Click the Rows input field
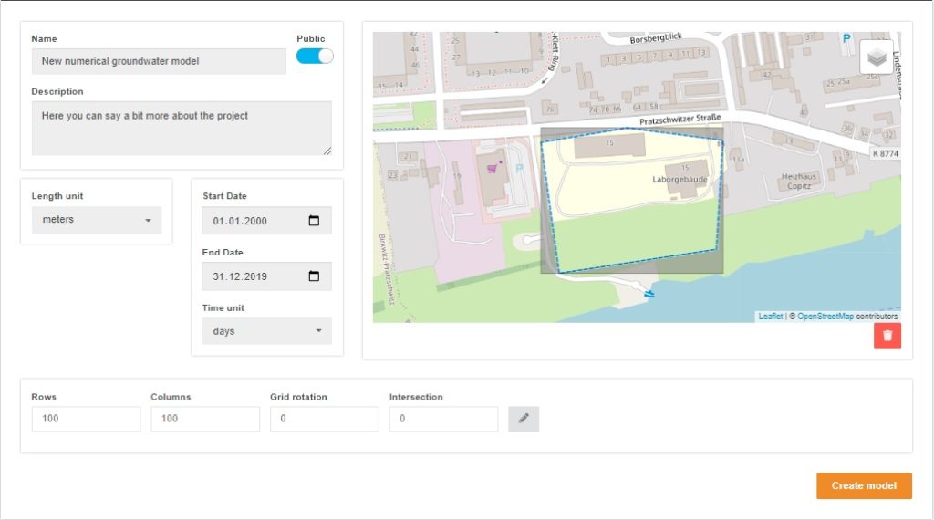 pos(86,419)
